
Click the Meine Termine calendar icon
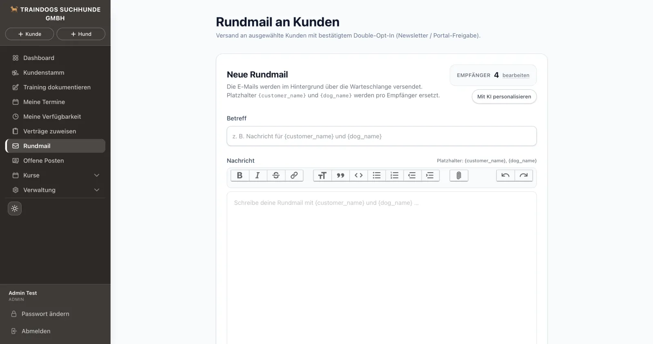pos(16,102)
